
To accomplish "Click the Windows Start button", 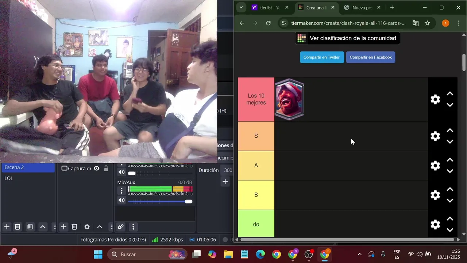I will (98, 254).
